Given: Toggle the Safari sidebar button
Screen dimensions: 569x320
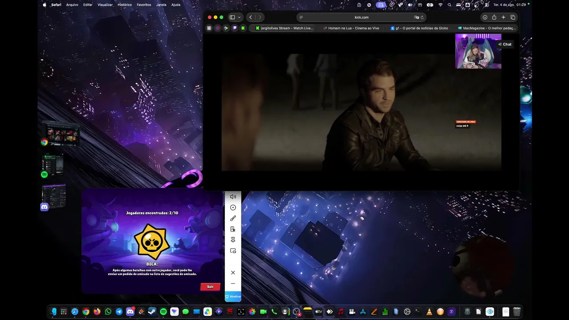Looking at the screenshot, I should [232, 17].
